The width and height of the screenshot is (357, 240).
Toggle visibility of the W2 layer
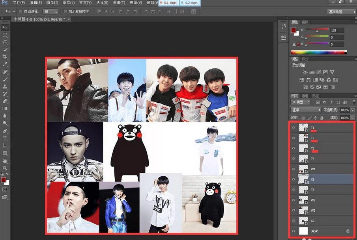pyautogui.click(x=293, y=199)
